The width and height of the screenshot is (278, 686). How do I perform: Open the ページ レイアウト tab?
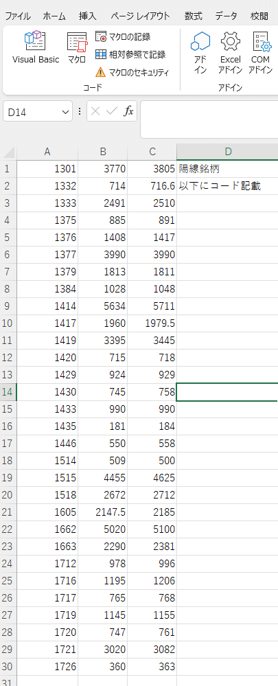140,16
